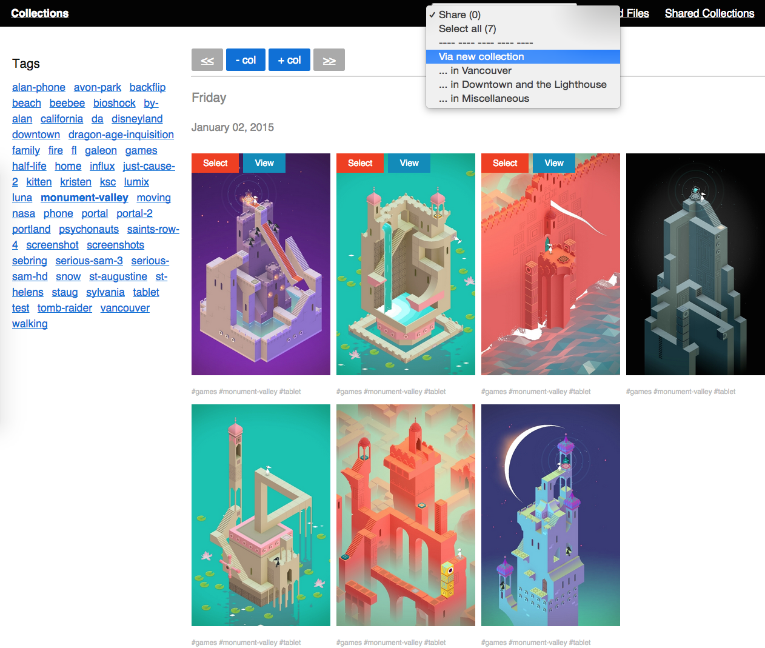This screenshot has width=765, height=648.
Task: Filter by portal-2 tag
Action: coord(135,213)
